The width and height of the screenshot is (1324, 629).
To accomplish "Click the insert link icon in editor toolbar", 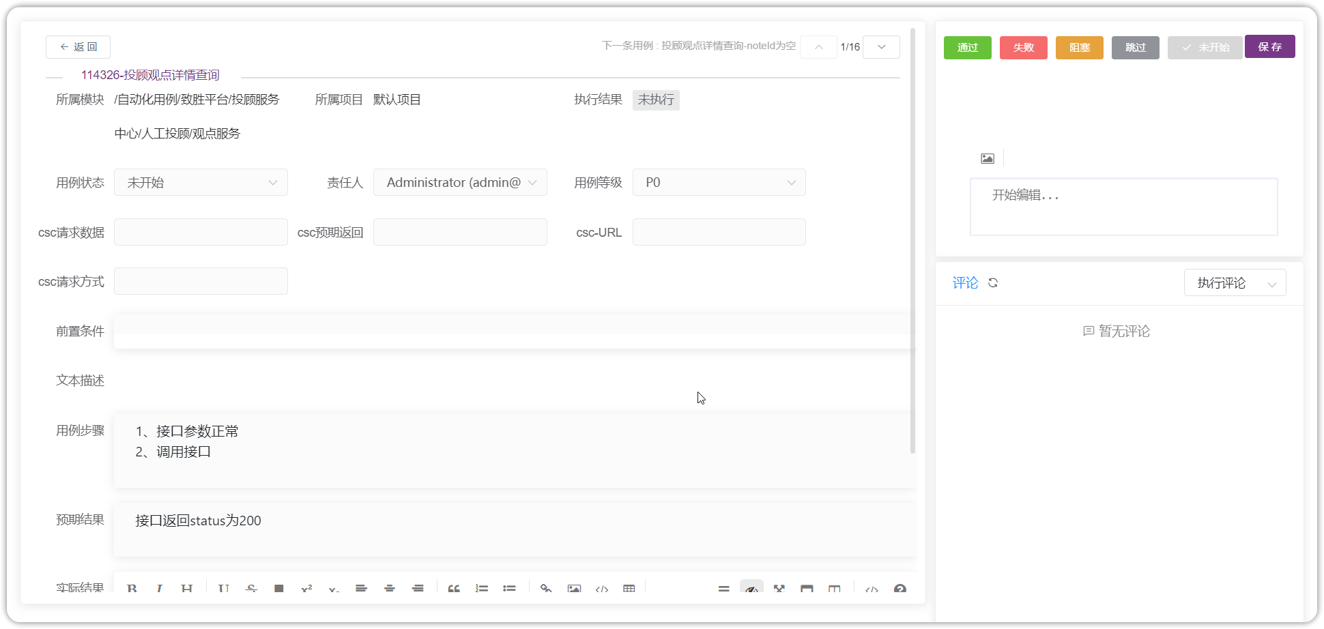I will click(546, 588).
